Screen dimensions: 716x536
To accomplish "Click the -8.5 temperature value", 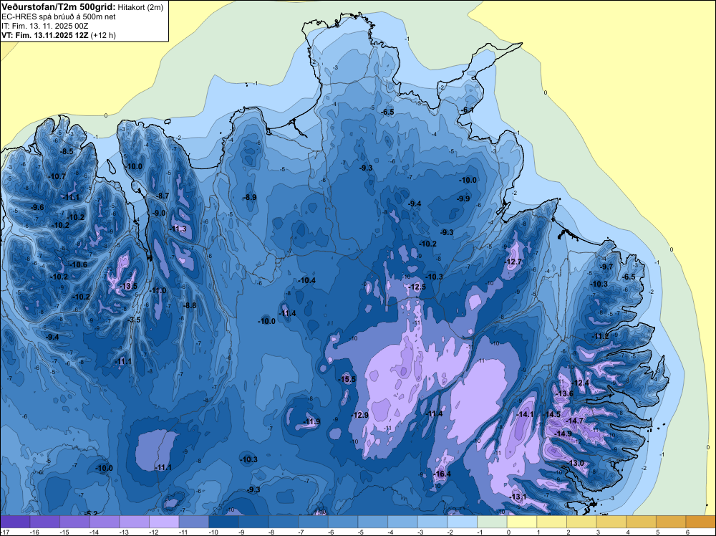I will [x=67, y=152].
